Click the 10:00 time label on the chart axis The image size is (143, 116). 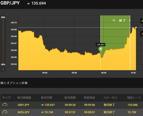133,73
